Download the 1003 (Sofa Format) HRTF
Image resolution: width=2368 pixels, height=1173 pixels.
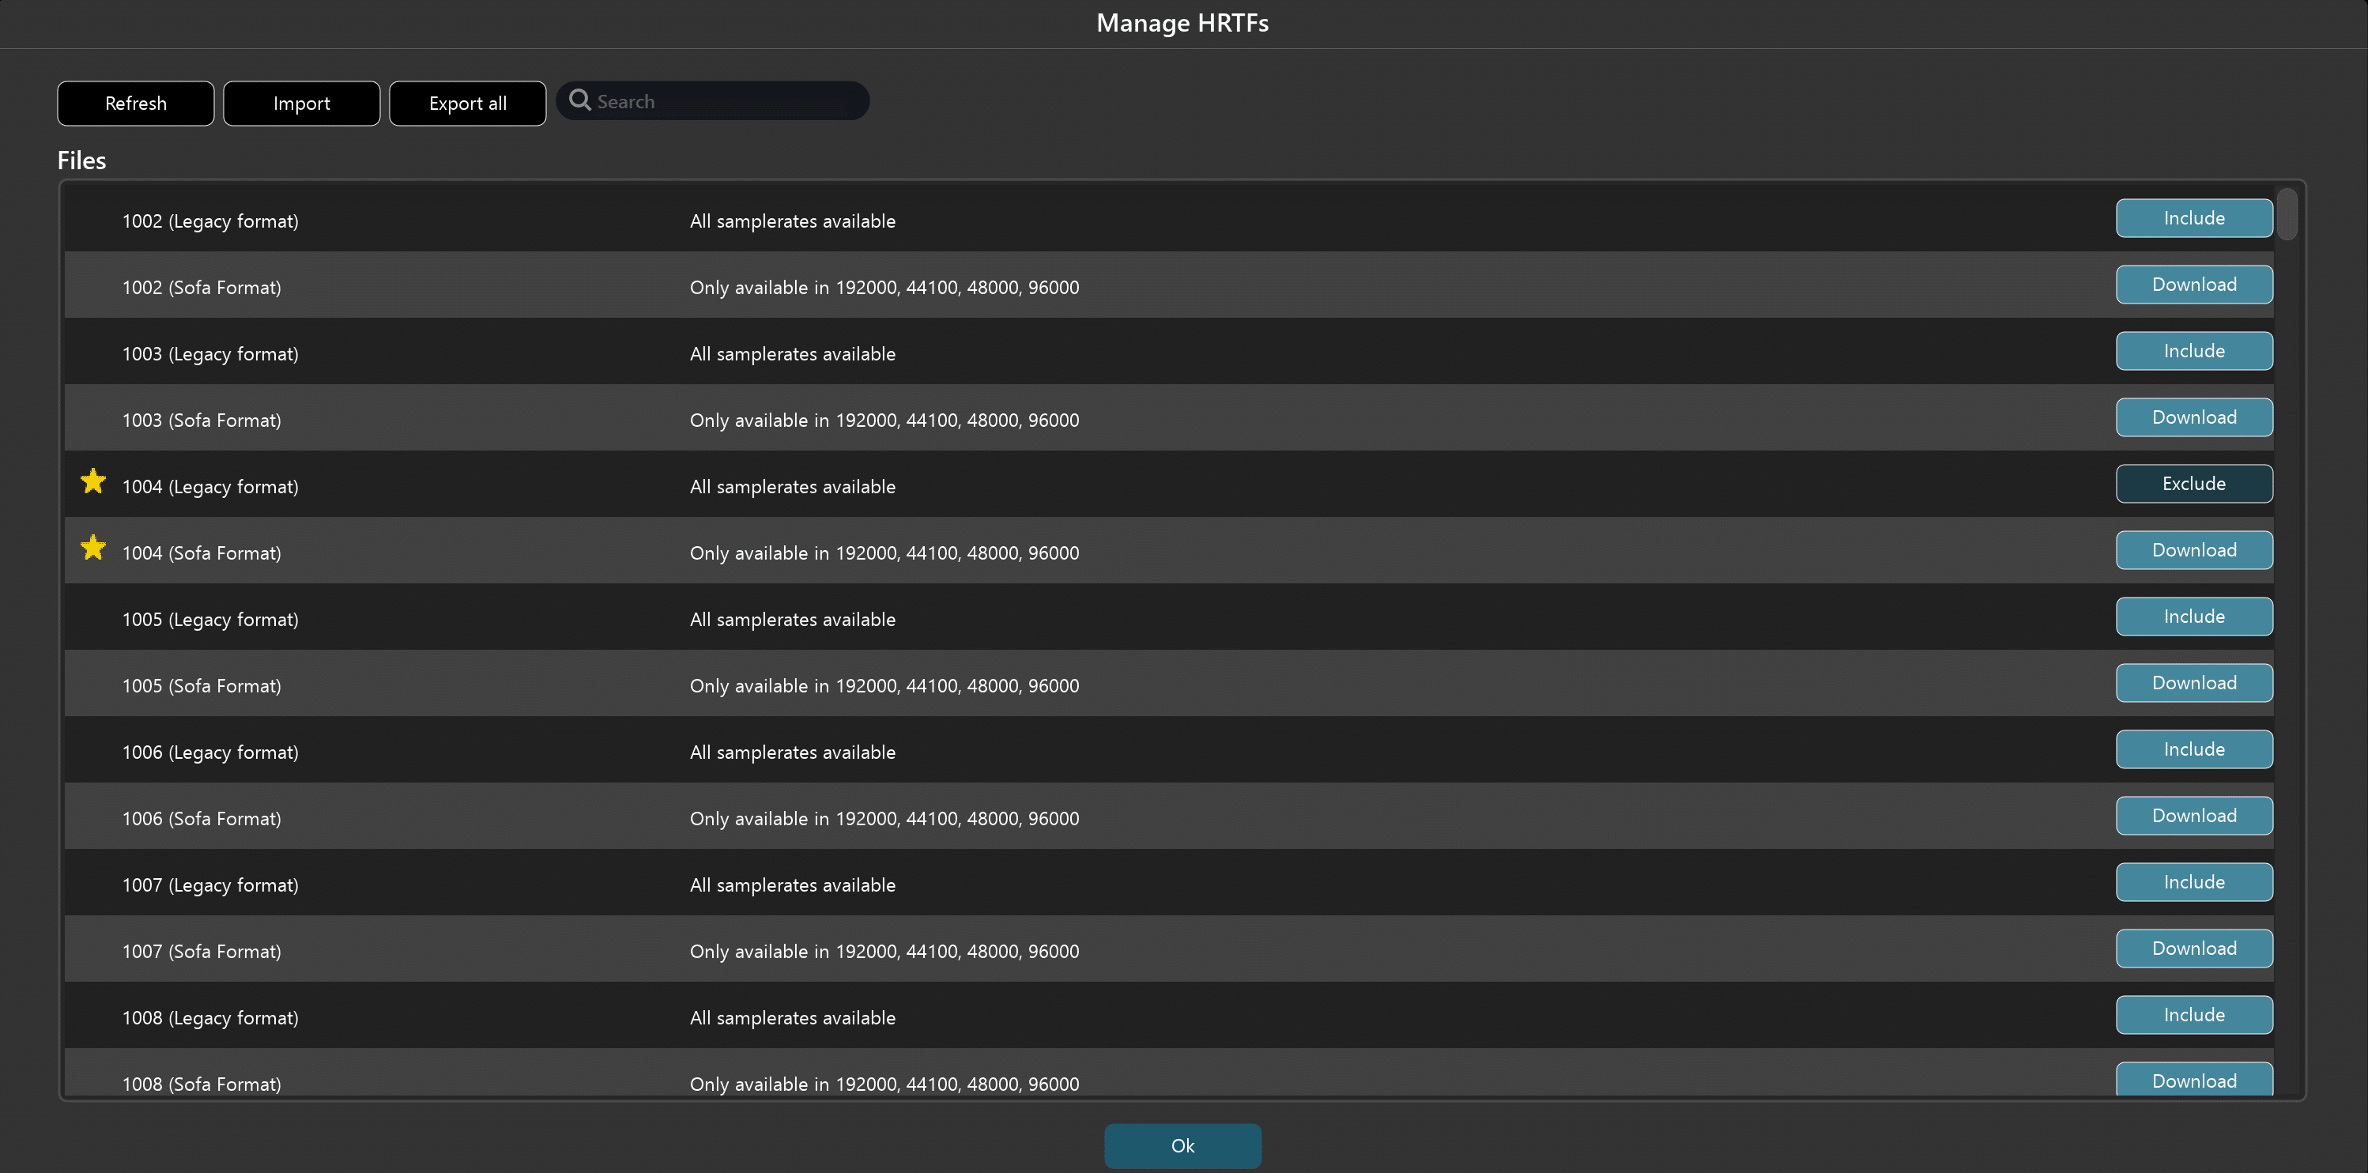click(x=2194, y=417)
